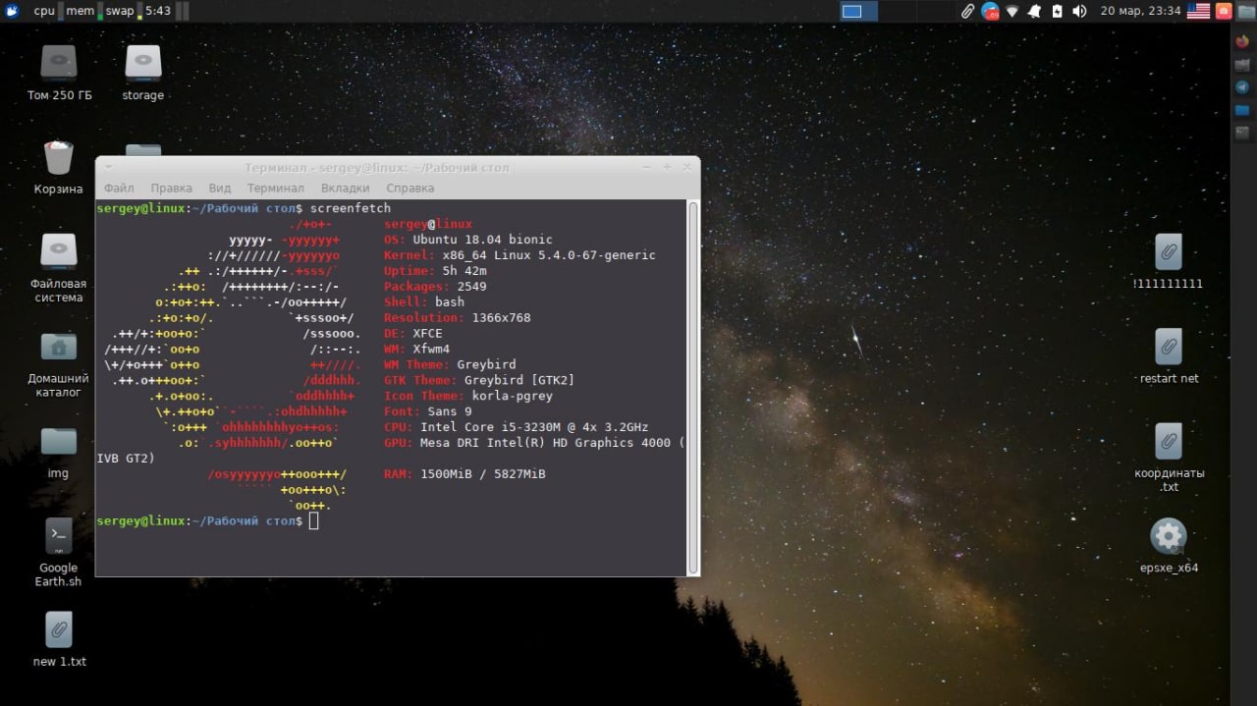Click the terminal prompt cursor on last line
Image resolution: width=1257 pixels, height=706 pixels.
click(x=314, y=520)
